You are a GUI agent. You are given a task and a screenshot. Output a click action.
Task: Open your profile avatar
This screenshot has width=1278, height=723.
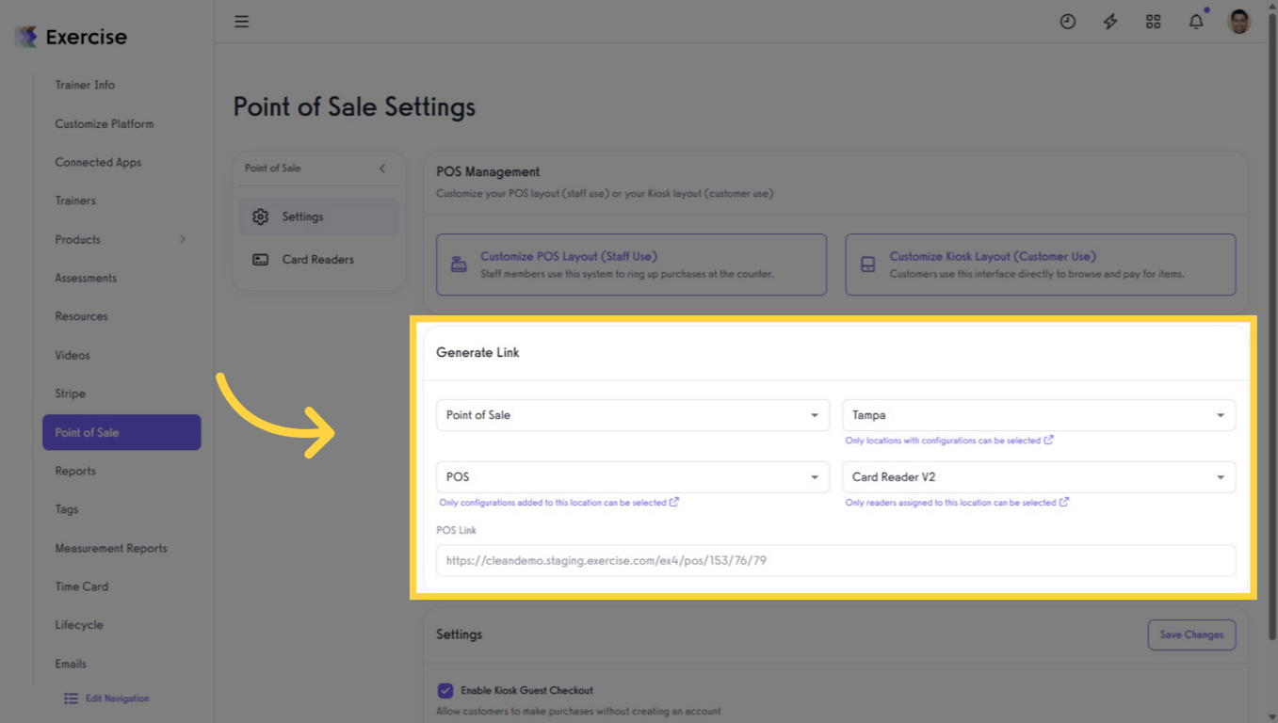point(1238,21)
